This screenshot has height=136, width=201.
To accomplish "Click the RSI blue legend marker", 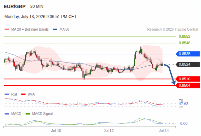I will pyautogui.click(x=7, y=95).
